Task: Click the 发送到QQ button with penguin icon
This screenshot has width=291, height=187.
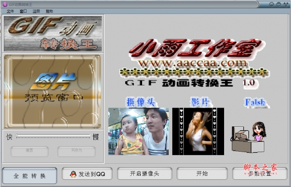Action: 87,173
